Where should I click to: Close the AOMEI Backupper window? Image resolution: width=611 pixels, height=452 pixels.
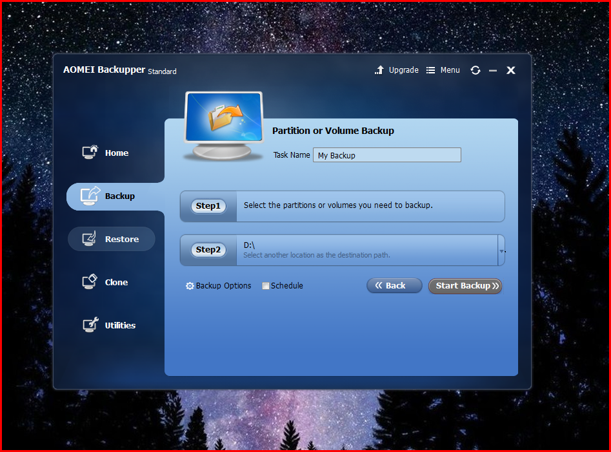511,70
